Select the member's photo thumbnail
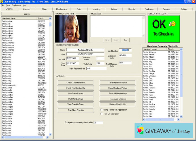Image resolution: width=196 pixels, height=141 pixels. 71,29
